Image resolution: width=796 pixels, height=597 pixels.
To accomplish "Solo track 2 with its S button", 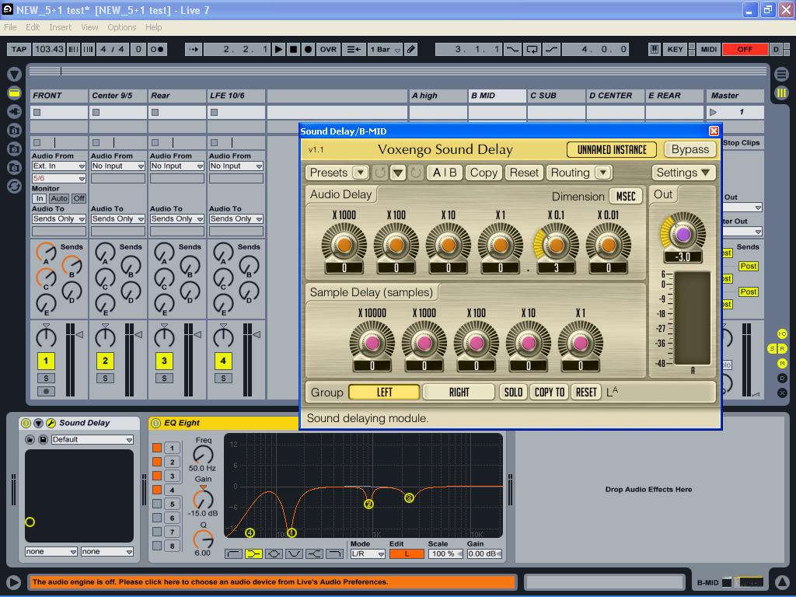I will [x=105, y=379].
